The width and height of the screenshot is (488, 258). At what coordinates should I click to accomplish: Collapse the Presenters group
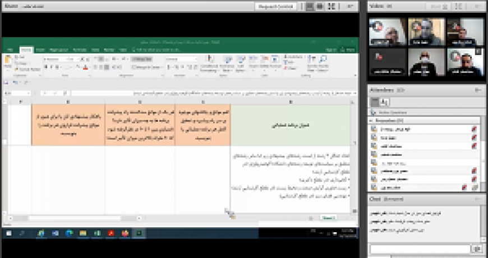pyautogui.click(x=371, y=120)
